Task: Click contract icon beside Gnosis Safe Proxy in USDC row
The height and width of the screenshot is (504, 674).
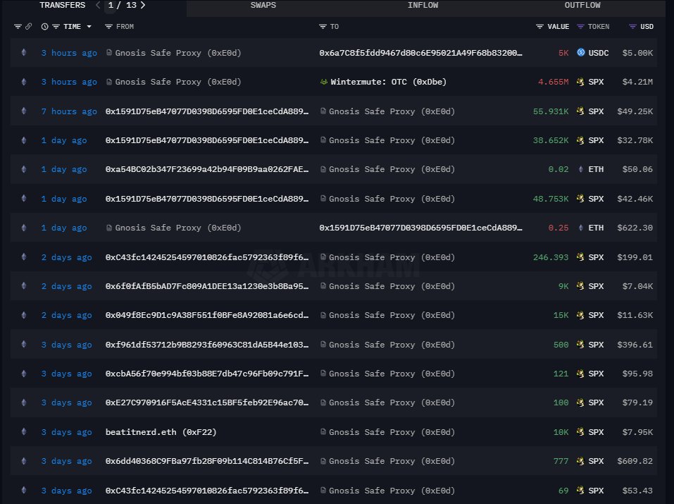Action: point(109,52)
